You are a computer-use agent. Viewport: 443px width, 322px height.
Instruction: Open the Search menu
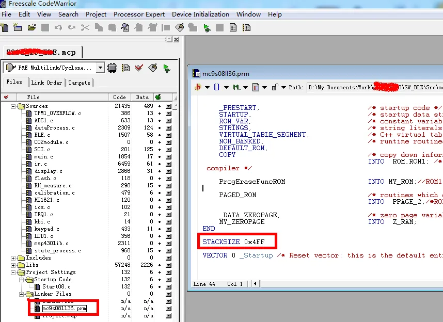(68, 14)
